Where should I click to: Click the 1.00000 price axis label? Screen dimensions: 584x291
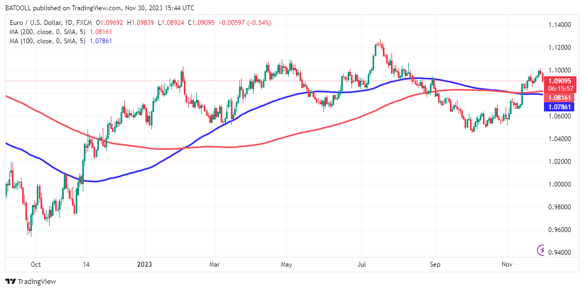click(560, 184)
